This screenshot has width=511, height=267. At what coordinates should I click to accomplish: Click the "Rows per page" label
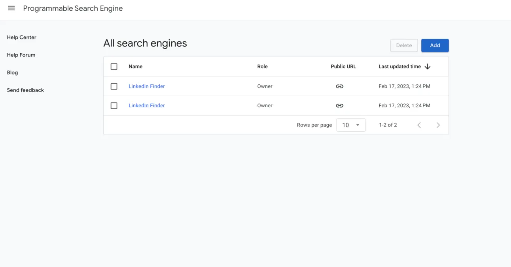(x=314, y=125)
